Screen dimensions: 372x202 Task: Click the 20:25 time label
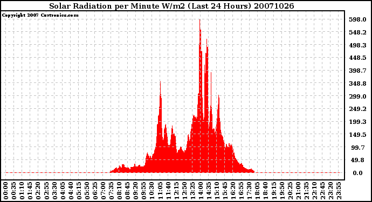point(290,191)
